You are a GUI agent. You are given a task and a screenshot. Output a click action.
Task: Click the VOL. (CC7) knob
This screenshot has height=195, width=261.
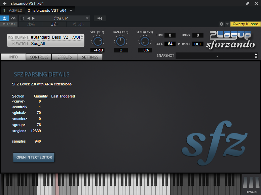98,41
